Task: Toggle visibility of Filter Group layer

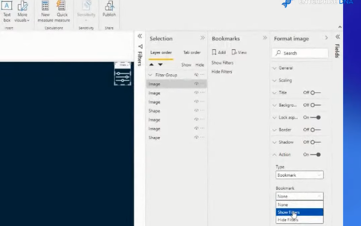Action: [196, 75]
